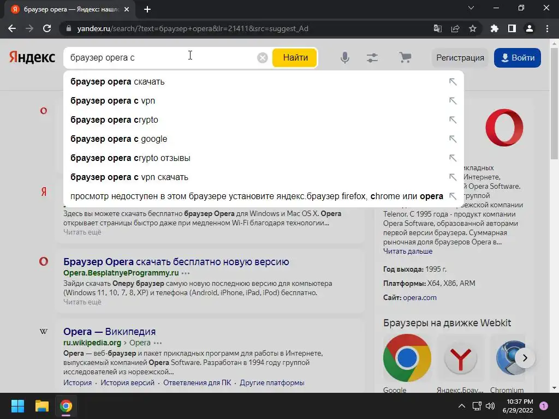Insert suggestion arrow for 'браузер opera скачать'
The width and height of the screenshot is (559, 419).
pos(453,82)
